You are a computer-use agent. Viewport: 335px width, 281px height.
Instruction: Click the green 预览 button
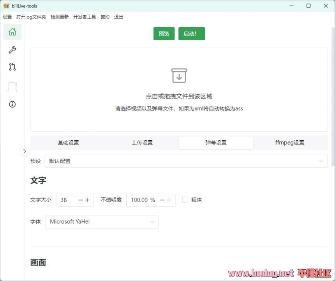pos(164,34)
